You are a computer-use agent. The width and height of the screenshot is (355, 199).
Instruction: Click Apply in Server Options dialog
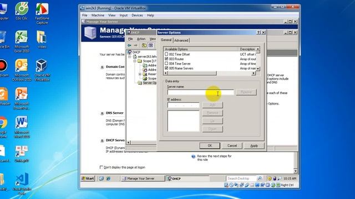tap(254, 145)
